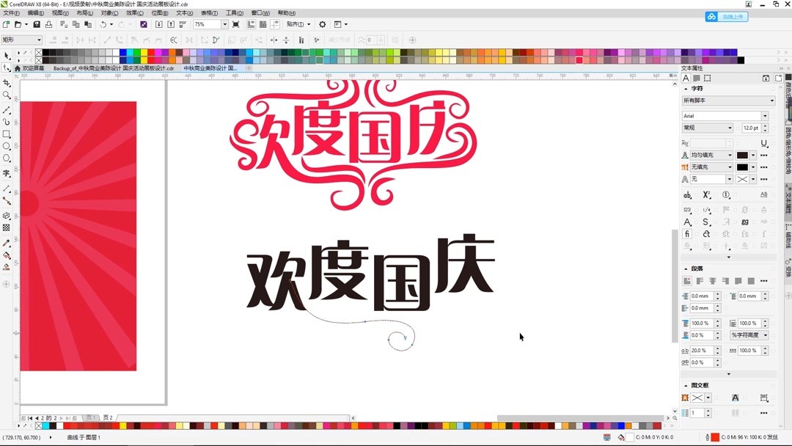Open the 75% zoom level dropdown
Image resolution: width=792 pixels, height=446 pixels.
point(226,23)
